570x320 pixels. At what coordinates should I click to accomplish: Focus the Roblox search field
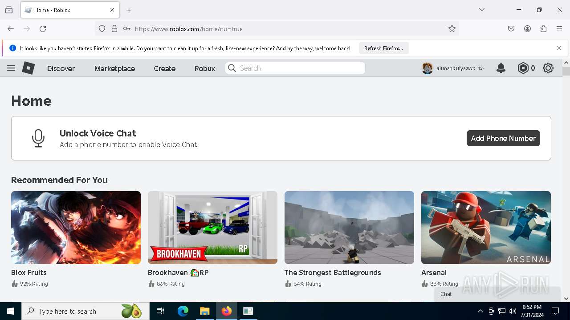[295, 68]
